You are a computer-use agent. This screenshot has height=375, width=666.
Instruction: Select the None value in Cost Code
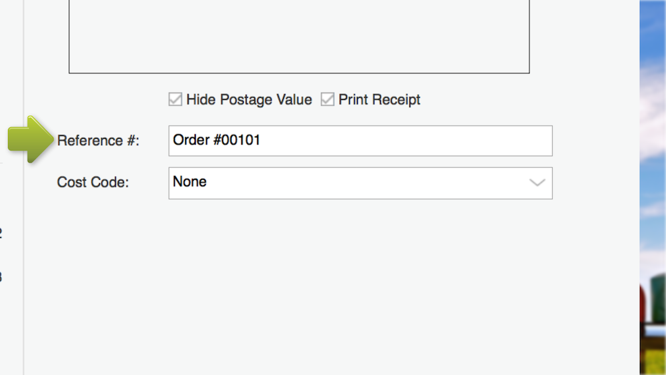pyautogui.click(x=190, y=182)
